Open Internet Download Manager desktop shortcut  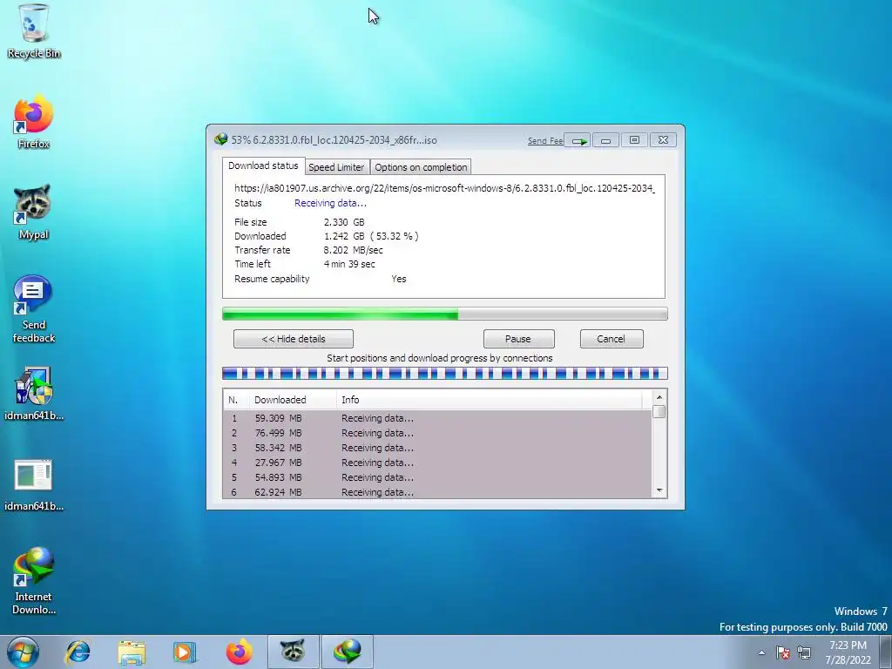[34, 581]
